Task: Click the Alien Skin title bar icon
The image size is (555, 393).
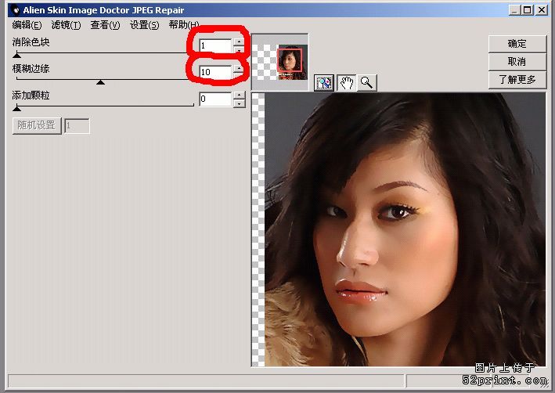Action: [x=16, y=10]
